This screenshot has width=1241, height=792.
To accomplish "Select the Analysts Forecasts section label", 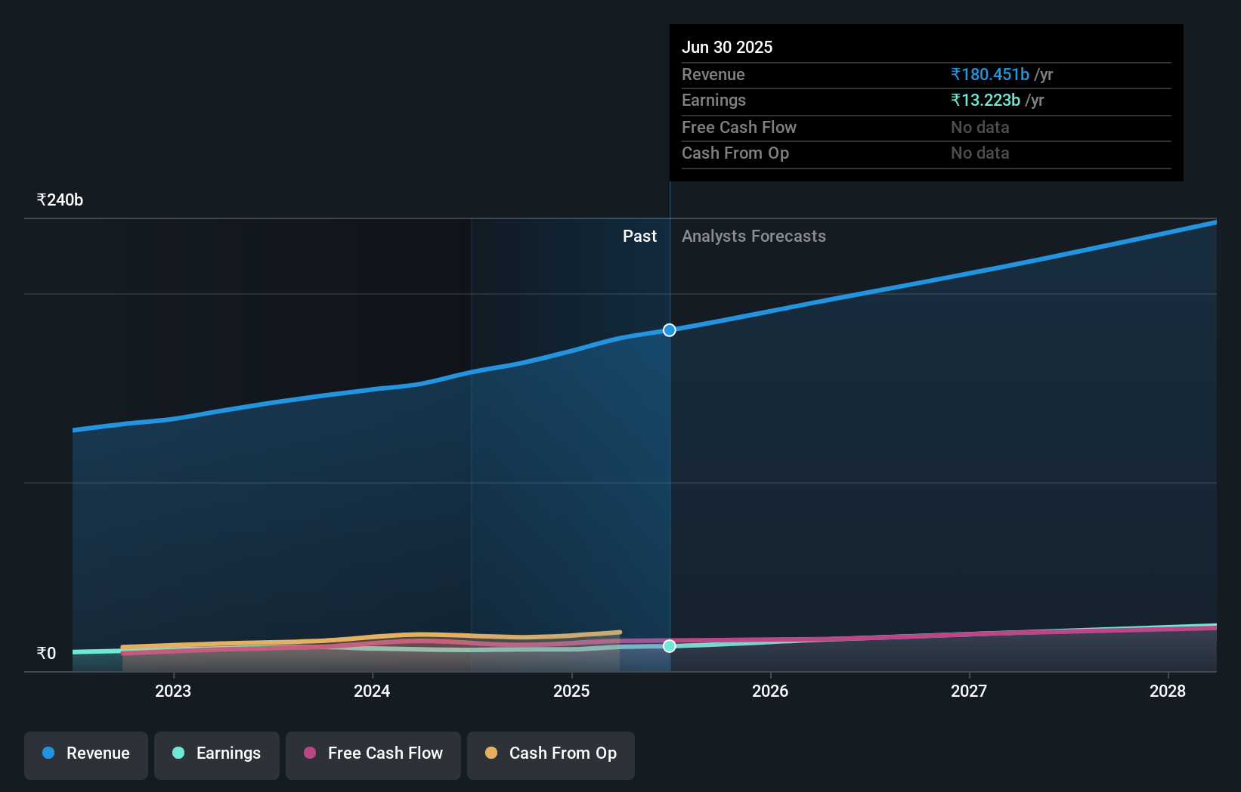I will tap(753, 236).
